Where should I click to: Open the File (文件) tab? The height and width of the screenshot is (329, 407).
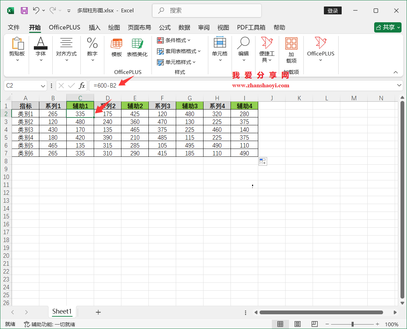pyautogui.click(x=14, y=27)
